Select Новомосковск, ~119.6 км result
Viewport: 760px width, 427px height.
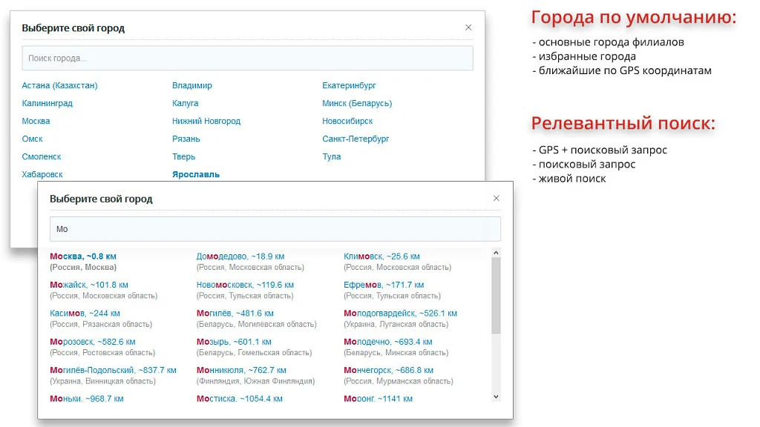(x=245, y=285)
